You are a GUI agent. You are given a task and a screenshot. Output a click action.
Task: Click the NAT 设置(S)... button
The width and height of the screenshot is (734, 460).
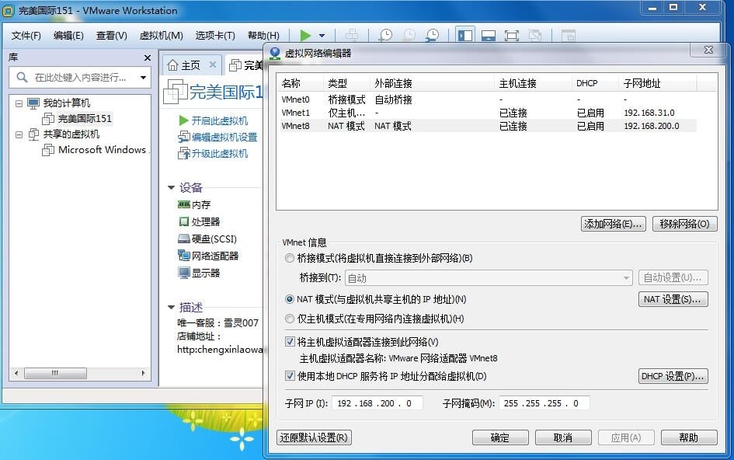point(673,299)
